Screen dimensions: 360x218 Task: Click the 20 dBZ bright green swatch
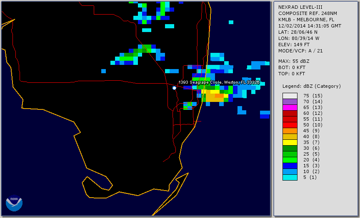coord(290,160)
